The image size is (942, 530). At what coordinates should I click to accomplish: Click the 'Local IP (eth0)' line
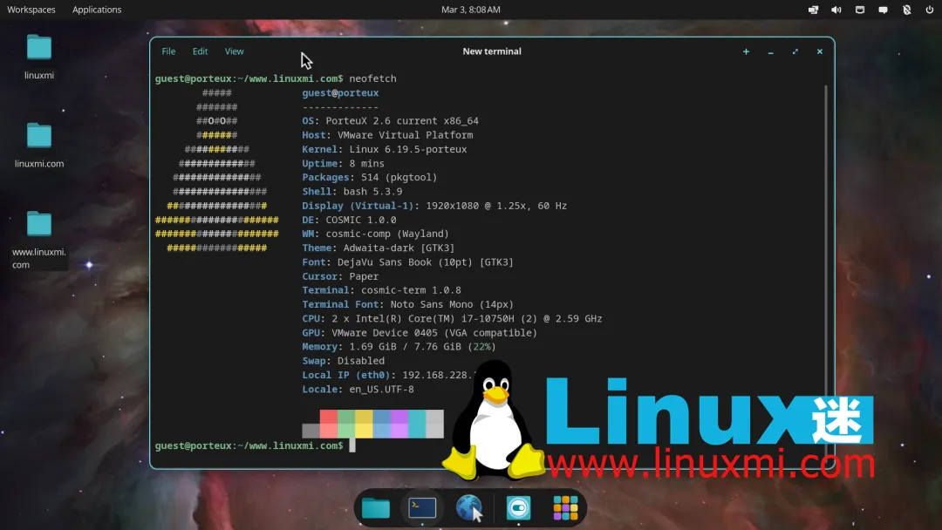(389, 375)
